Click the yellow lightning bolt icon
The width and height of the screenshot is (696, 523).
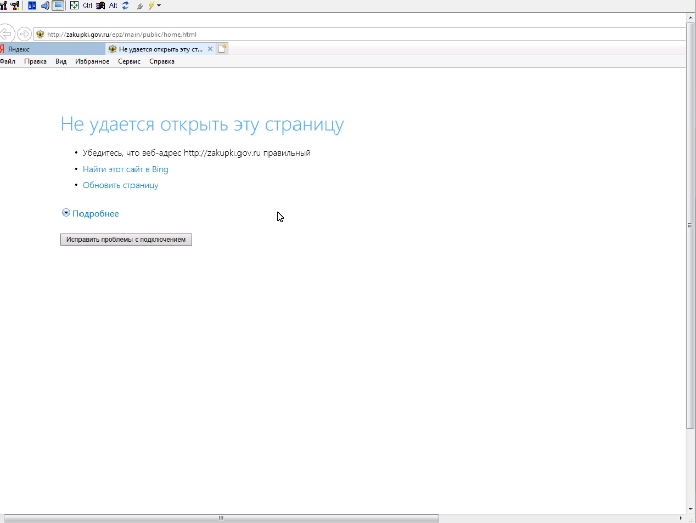(151, 5)
